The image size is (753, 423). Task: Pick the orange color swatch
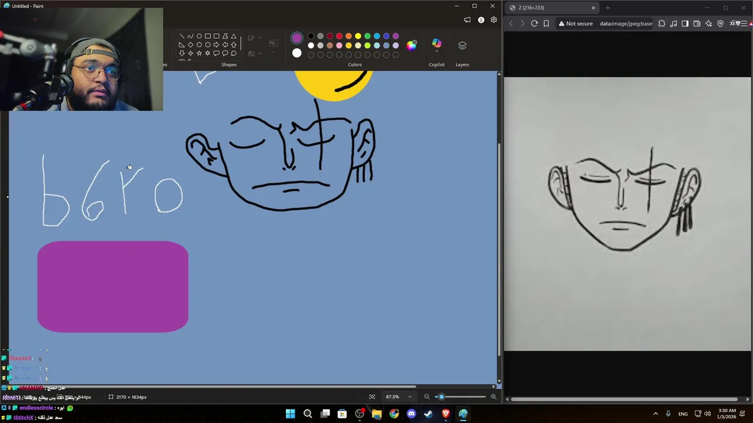click(x=348, y=36)
